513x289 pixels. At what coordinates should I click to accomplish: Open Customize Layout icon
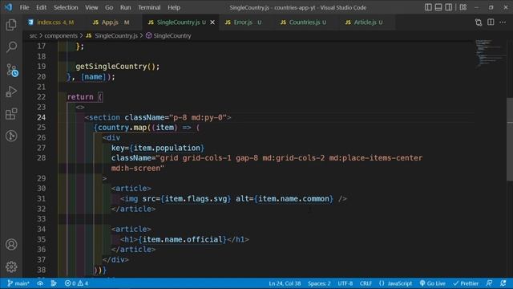pos(463,7)
